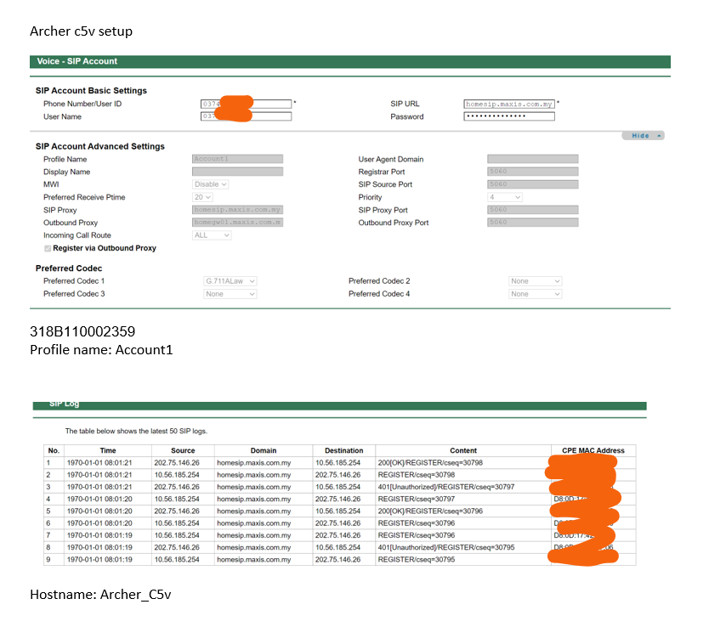This screenshot has width=709, height=644.
Task: Click the Source column header
Action: pyautogui.click(x=183, y=450)
